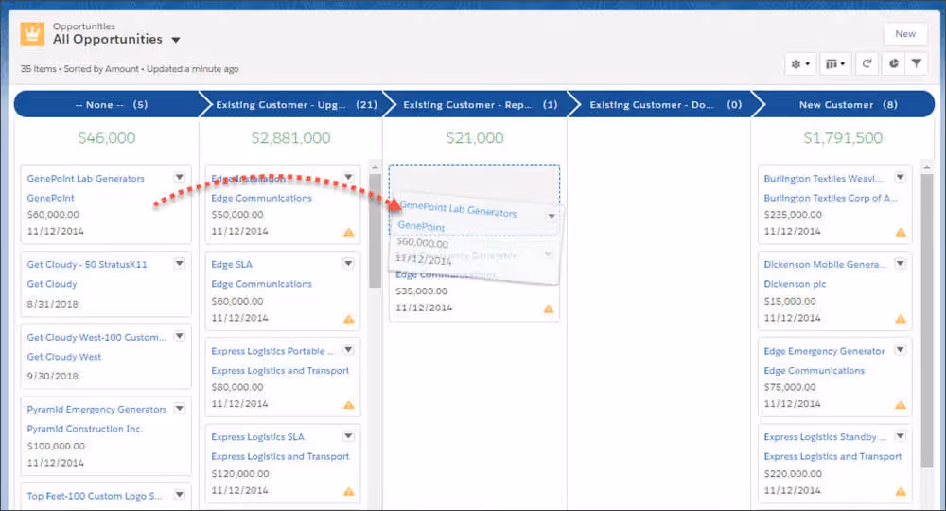Click warning icon on Edge SLA card

349,319
